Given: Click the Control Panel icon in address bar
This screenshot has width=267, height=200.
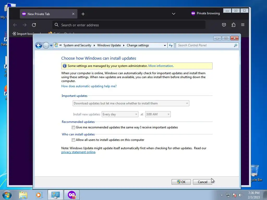Looking at the screenshot, I should (x=56, y=45).
